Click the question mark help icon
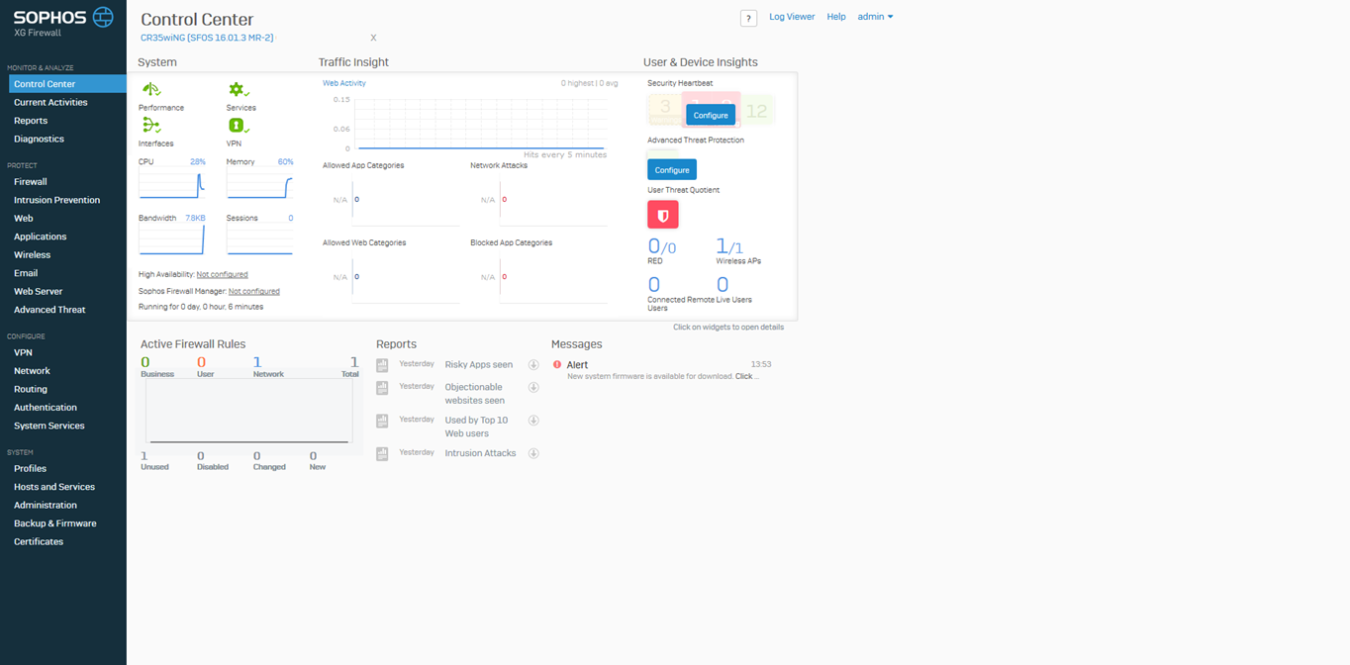Screen dimensions: 1350x665 (748, 18)
